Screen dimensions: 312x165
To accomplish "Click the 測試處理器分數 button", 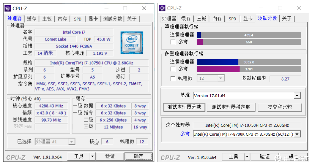I will pyautogui.click(x=184, y=107).
